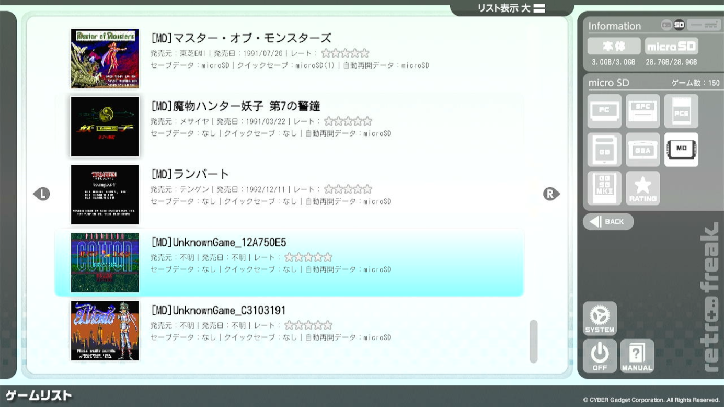Filter games by GBA cartridge icon
Screen dimensions: 724x407
point(642,150)
